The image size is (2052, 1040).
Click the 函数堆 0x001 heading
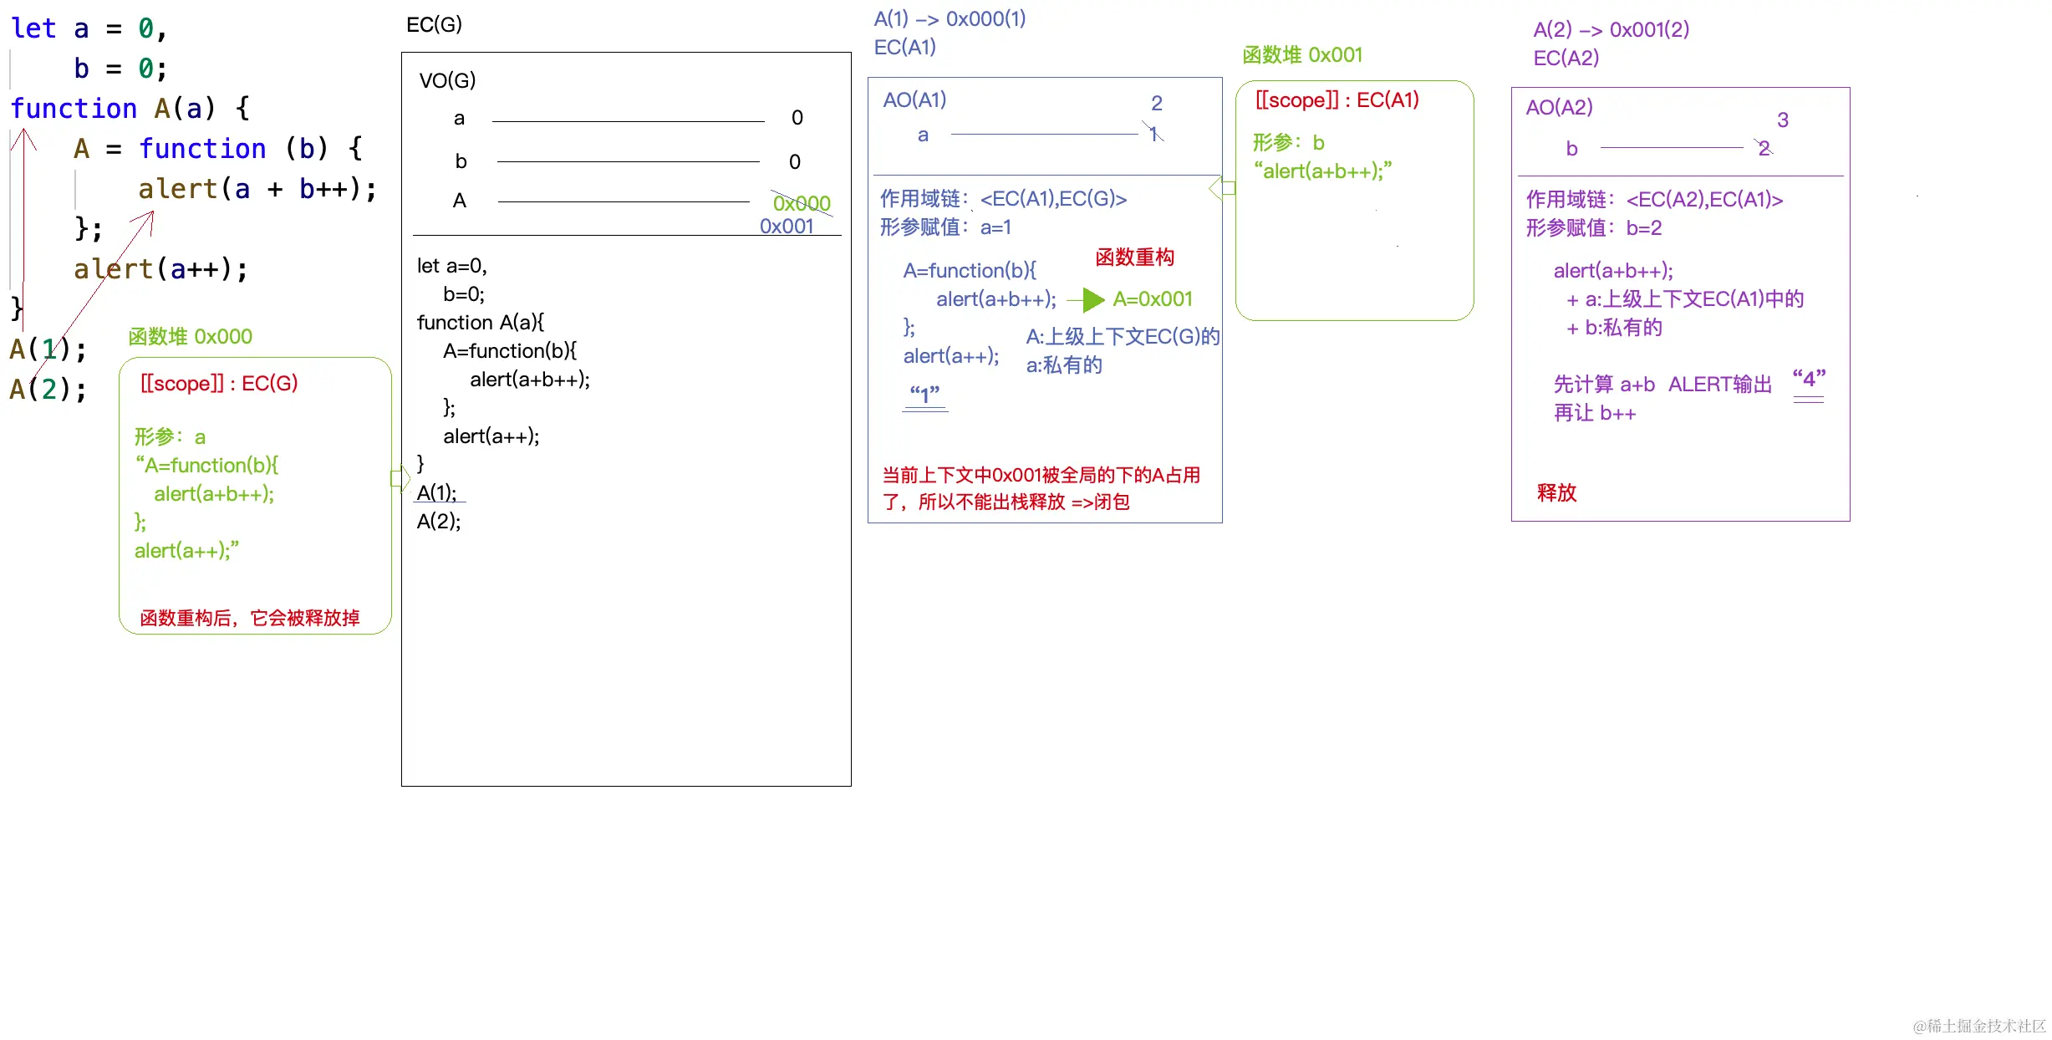click(x=1301, y=55)
